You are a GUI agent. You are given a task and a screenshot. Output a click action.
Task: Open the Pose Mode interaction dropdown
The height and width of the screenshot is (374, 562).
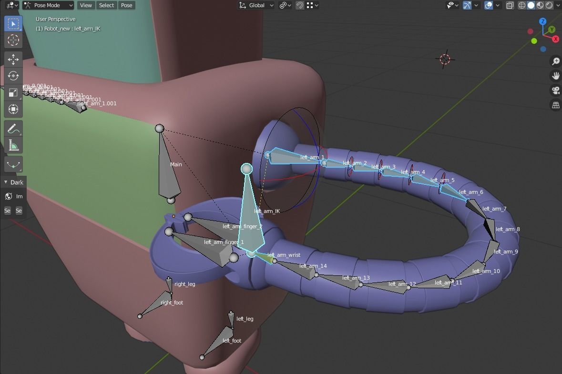(x=49, y=5)
